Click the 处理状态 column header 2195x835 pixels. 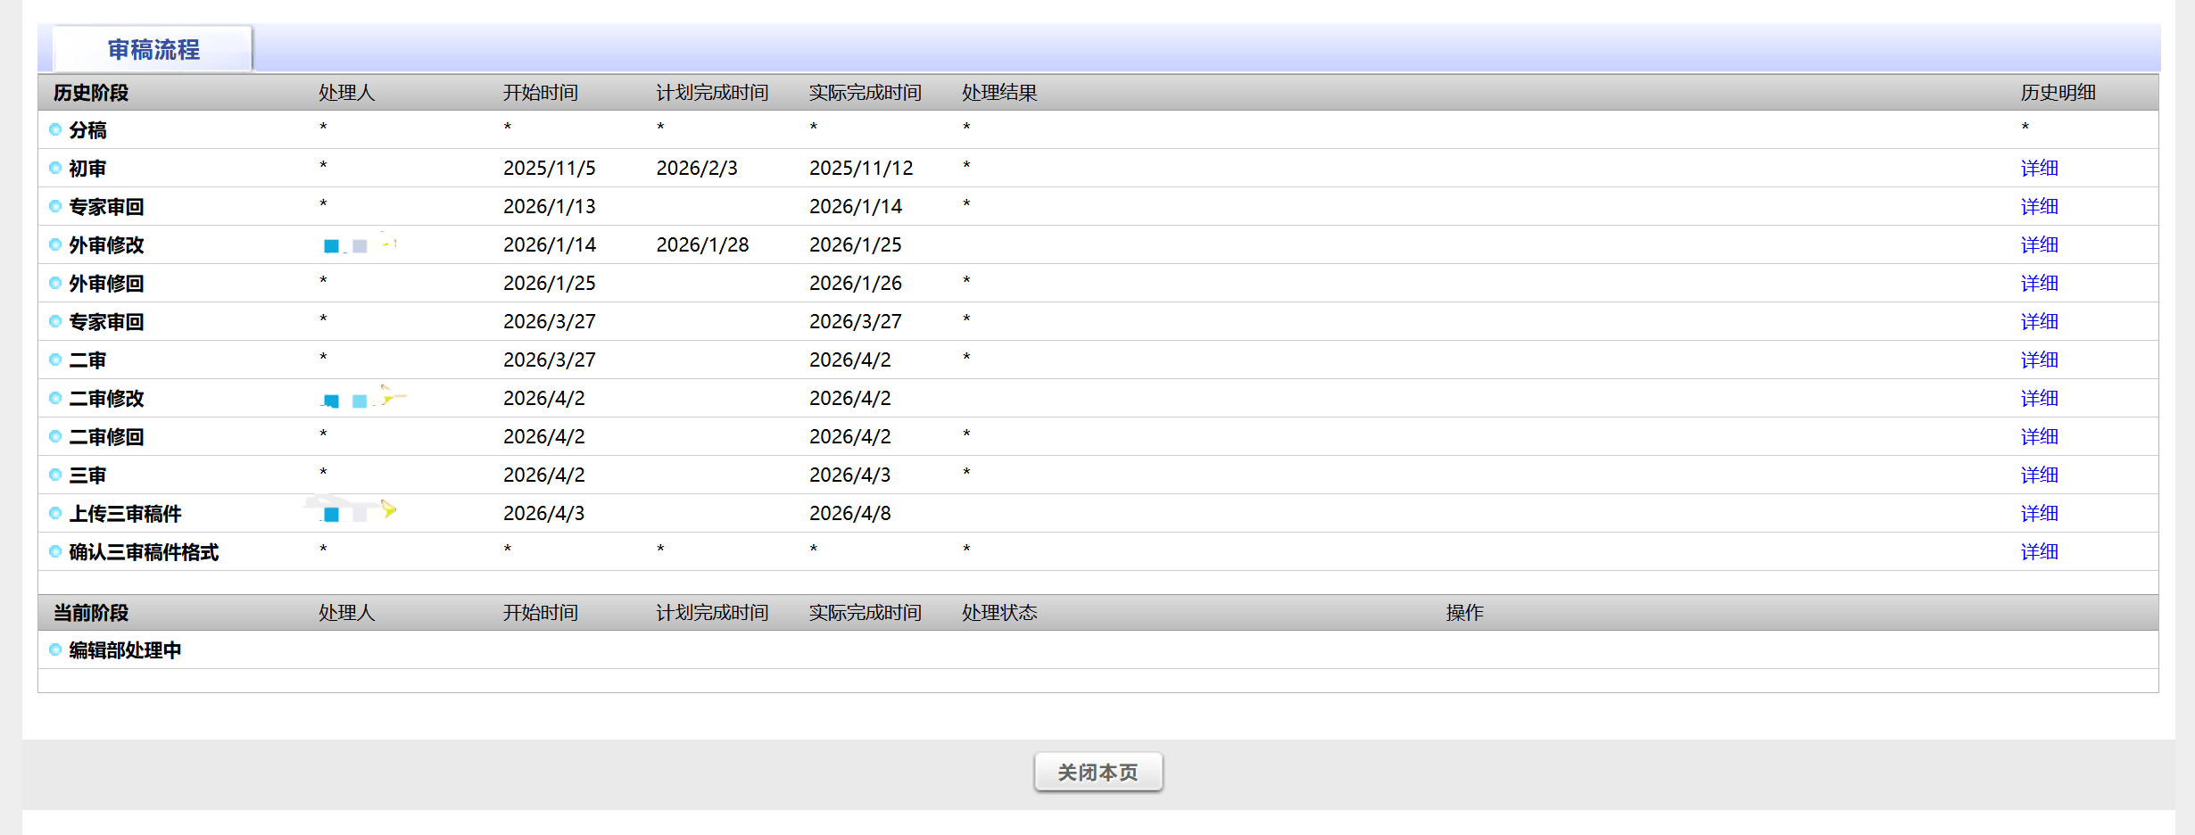999,613
